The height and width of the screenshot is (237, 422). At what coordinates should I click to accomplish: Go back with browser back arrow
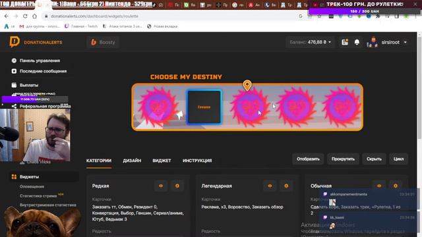tap(7, 16)
